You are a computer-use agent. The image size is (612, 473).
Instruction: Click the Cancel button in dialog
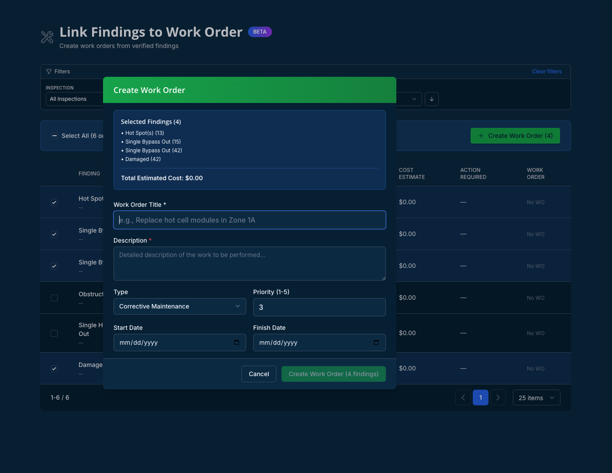259,374
